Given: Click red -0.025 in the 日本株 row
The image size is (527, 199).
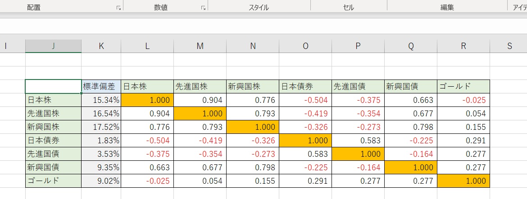Looking at the screenshot, I should tap(463, 100).
